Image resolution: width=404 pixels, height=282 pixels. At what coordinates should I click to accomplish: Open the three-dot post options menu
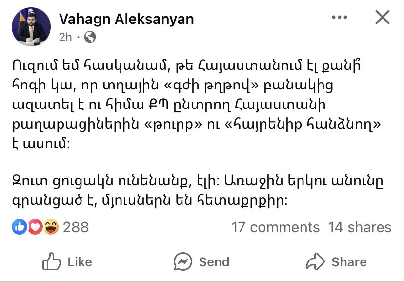pyautogui.click(x=340, y=18)
